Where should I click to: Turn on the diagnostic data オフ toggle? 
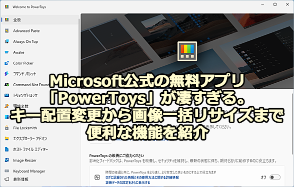point(275,178)
